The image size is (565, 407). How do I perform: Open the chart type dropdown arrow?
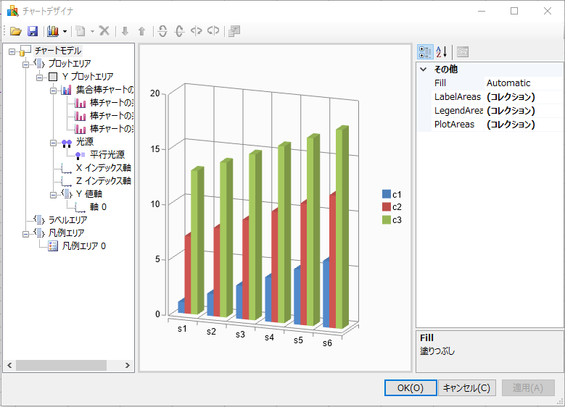(x=65, y=31)
